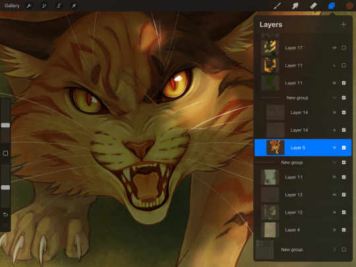Tap the square Modify button in sidebar
Viewport: 356px width, 267px height.
(x=5, y=153)
